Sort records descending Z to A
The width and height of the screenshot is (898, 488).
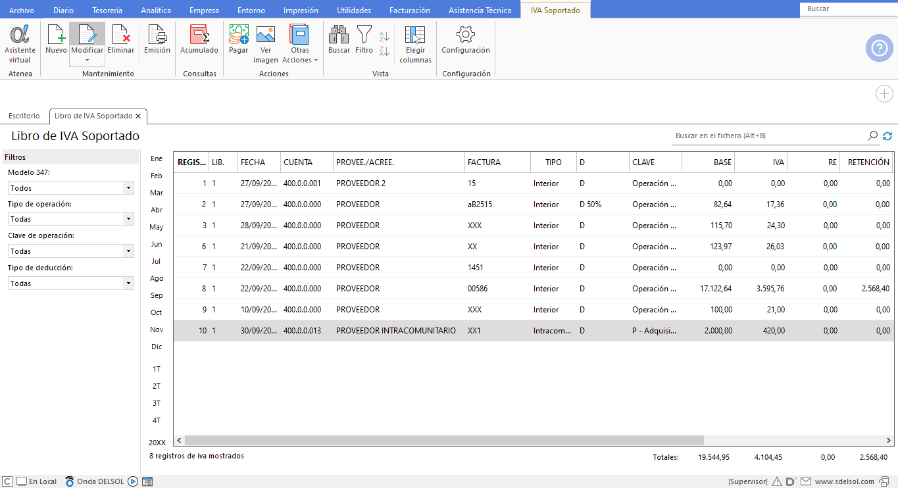point(384,51)
